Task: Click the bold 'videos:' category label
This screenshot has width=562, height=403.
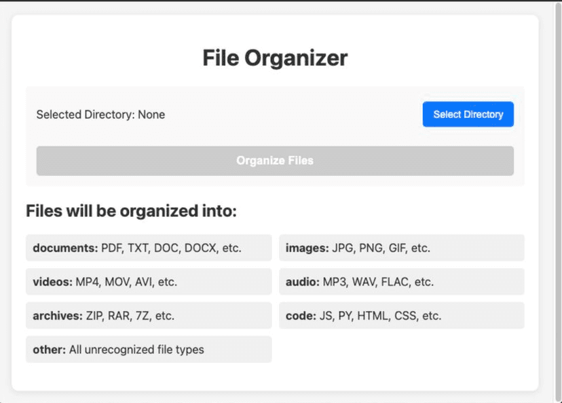Action: [52, 282]
